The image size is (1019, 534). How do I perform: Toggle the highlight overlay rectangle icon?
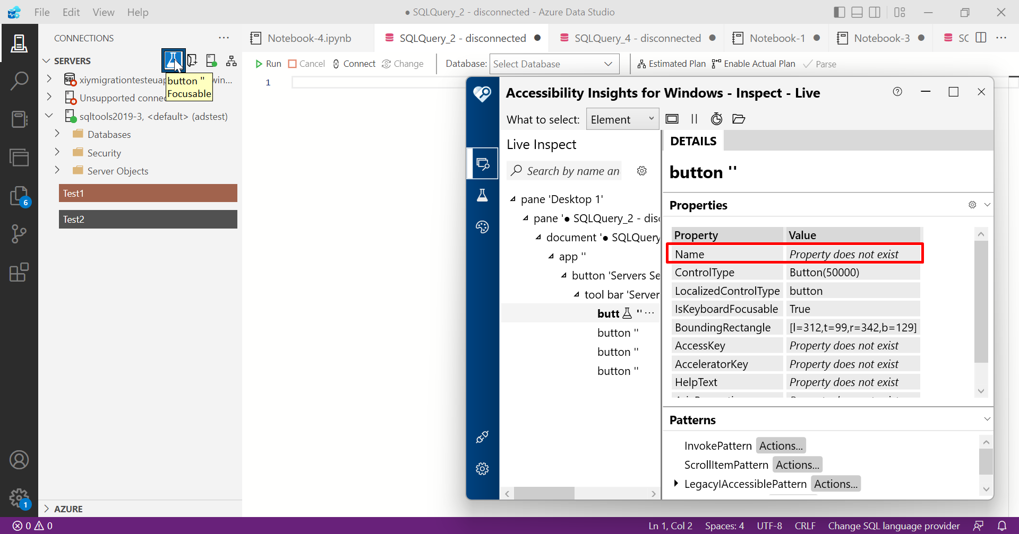click(x=672, y=119)
